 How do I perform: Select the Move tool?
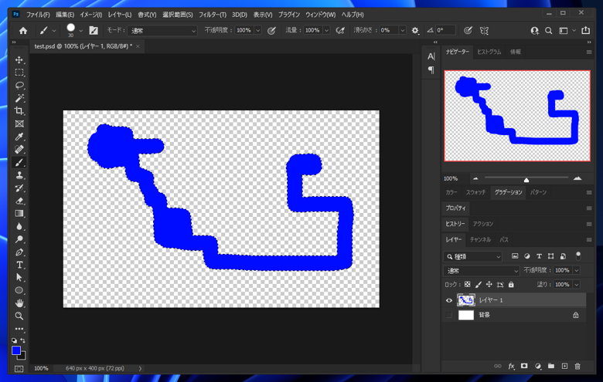coord(19,60)
